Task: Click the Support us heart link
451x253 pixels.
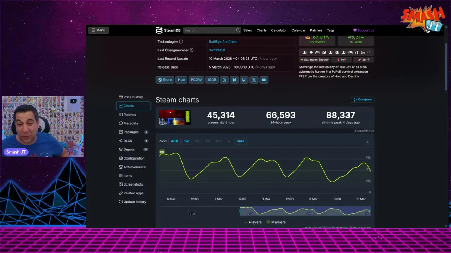Action: pos(364,30)
